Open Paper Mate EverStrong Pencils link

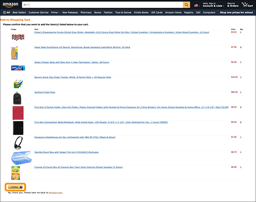(x=82, y=47)
